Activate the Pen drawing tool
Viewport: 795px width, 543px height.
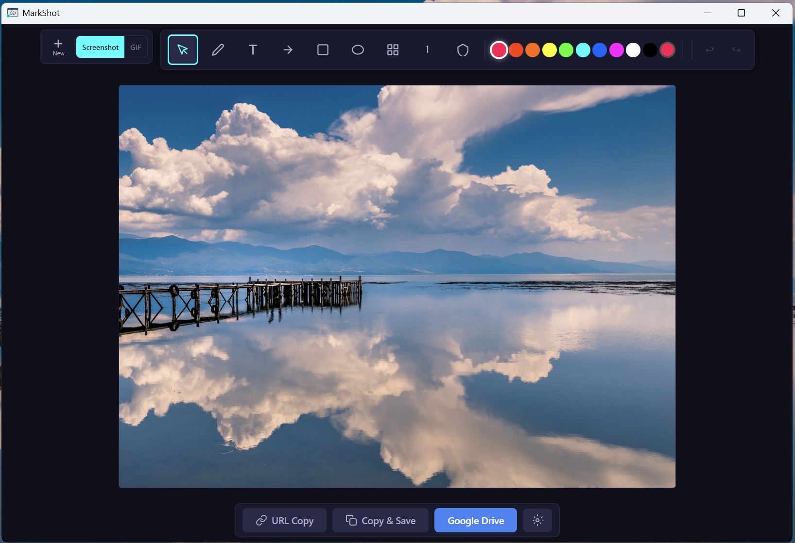[x=218, y=49]
